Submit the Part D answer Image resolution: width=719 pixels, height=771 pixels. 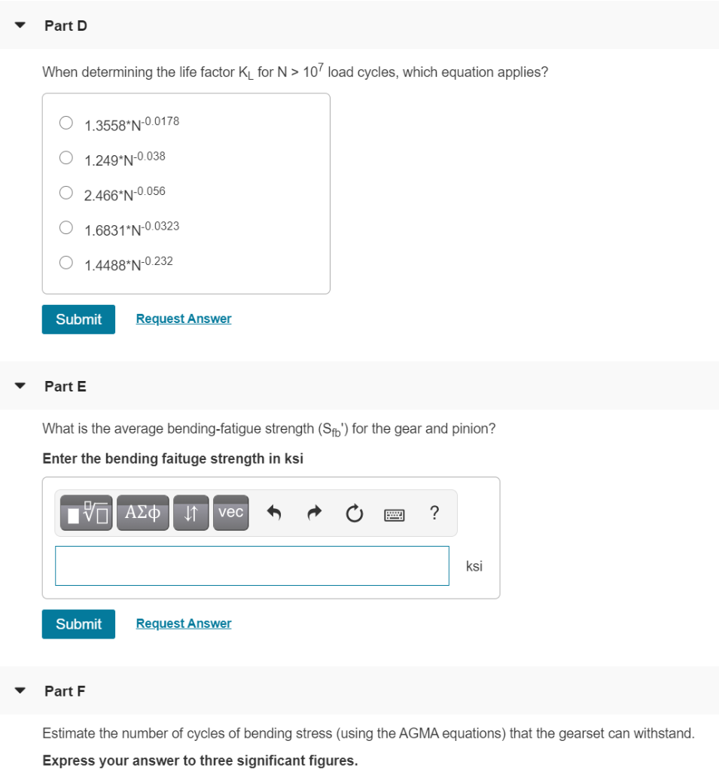(78, 318)
